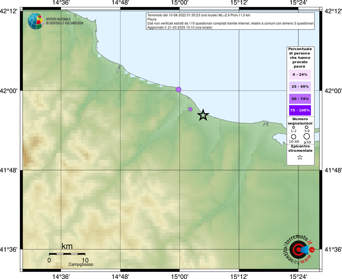The width and height of the screenshot is (342, 279).
Task: Click the top axis label 14°36'
Action: pos(61,3)
